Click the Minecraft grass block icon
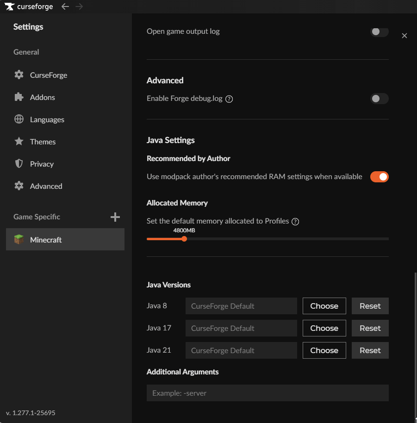417x423 pixels. click(x=19, y=239)
